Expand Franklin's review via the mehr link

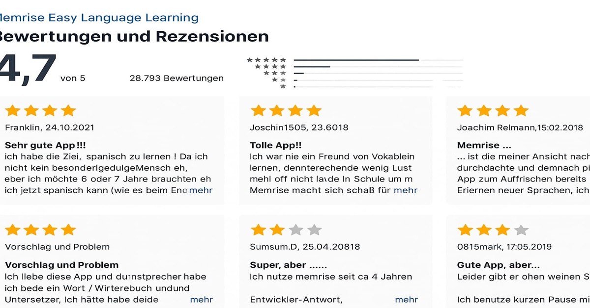point(202,190)
